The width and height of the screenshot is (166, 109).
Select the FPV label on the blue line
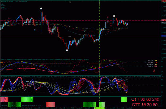coord(70,37)
